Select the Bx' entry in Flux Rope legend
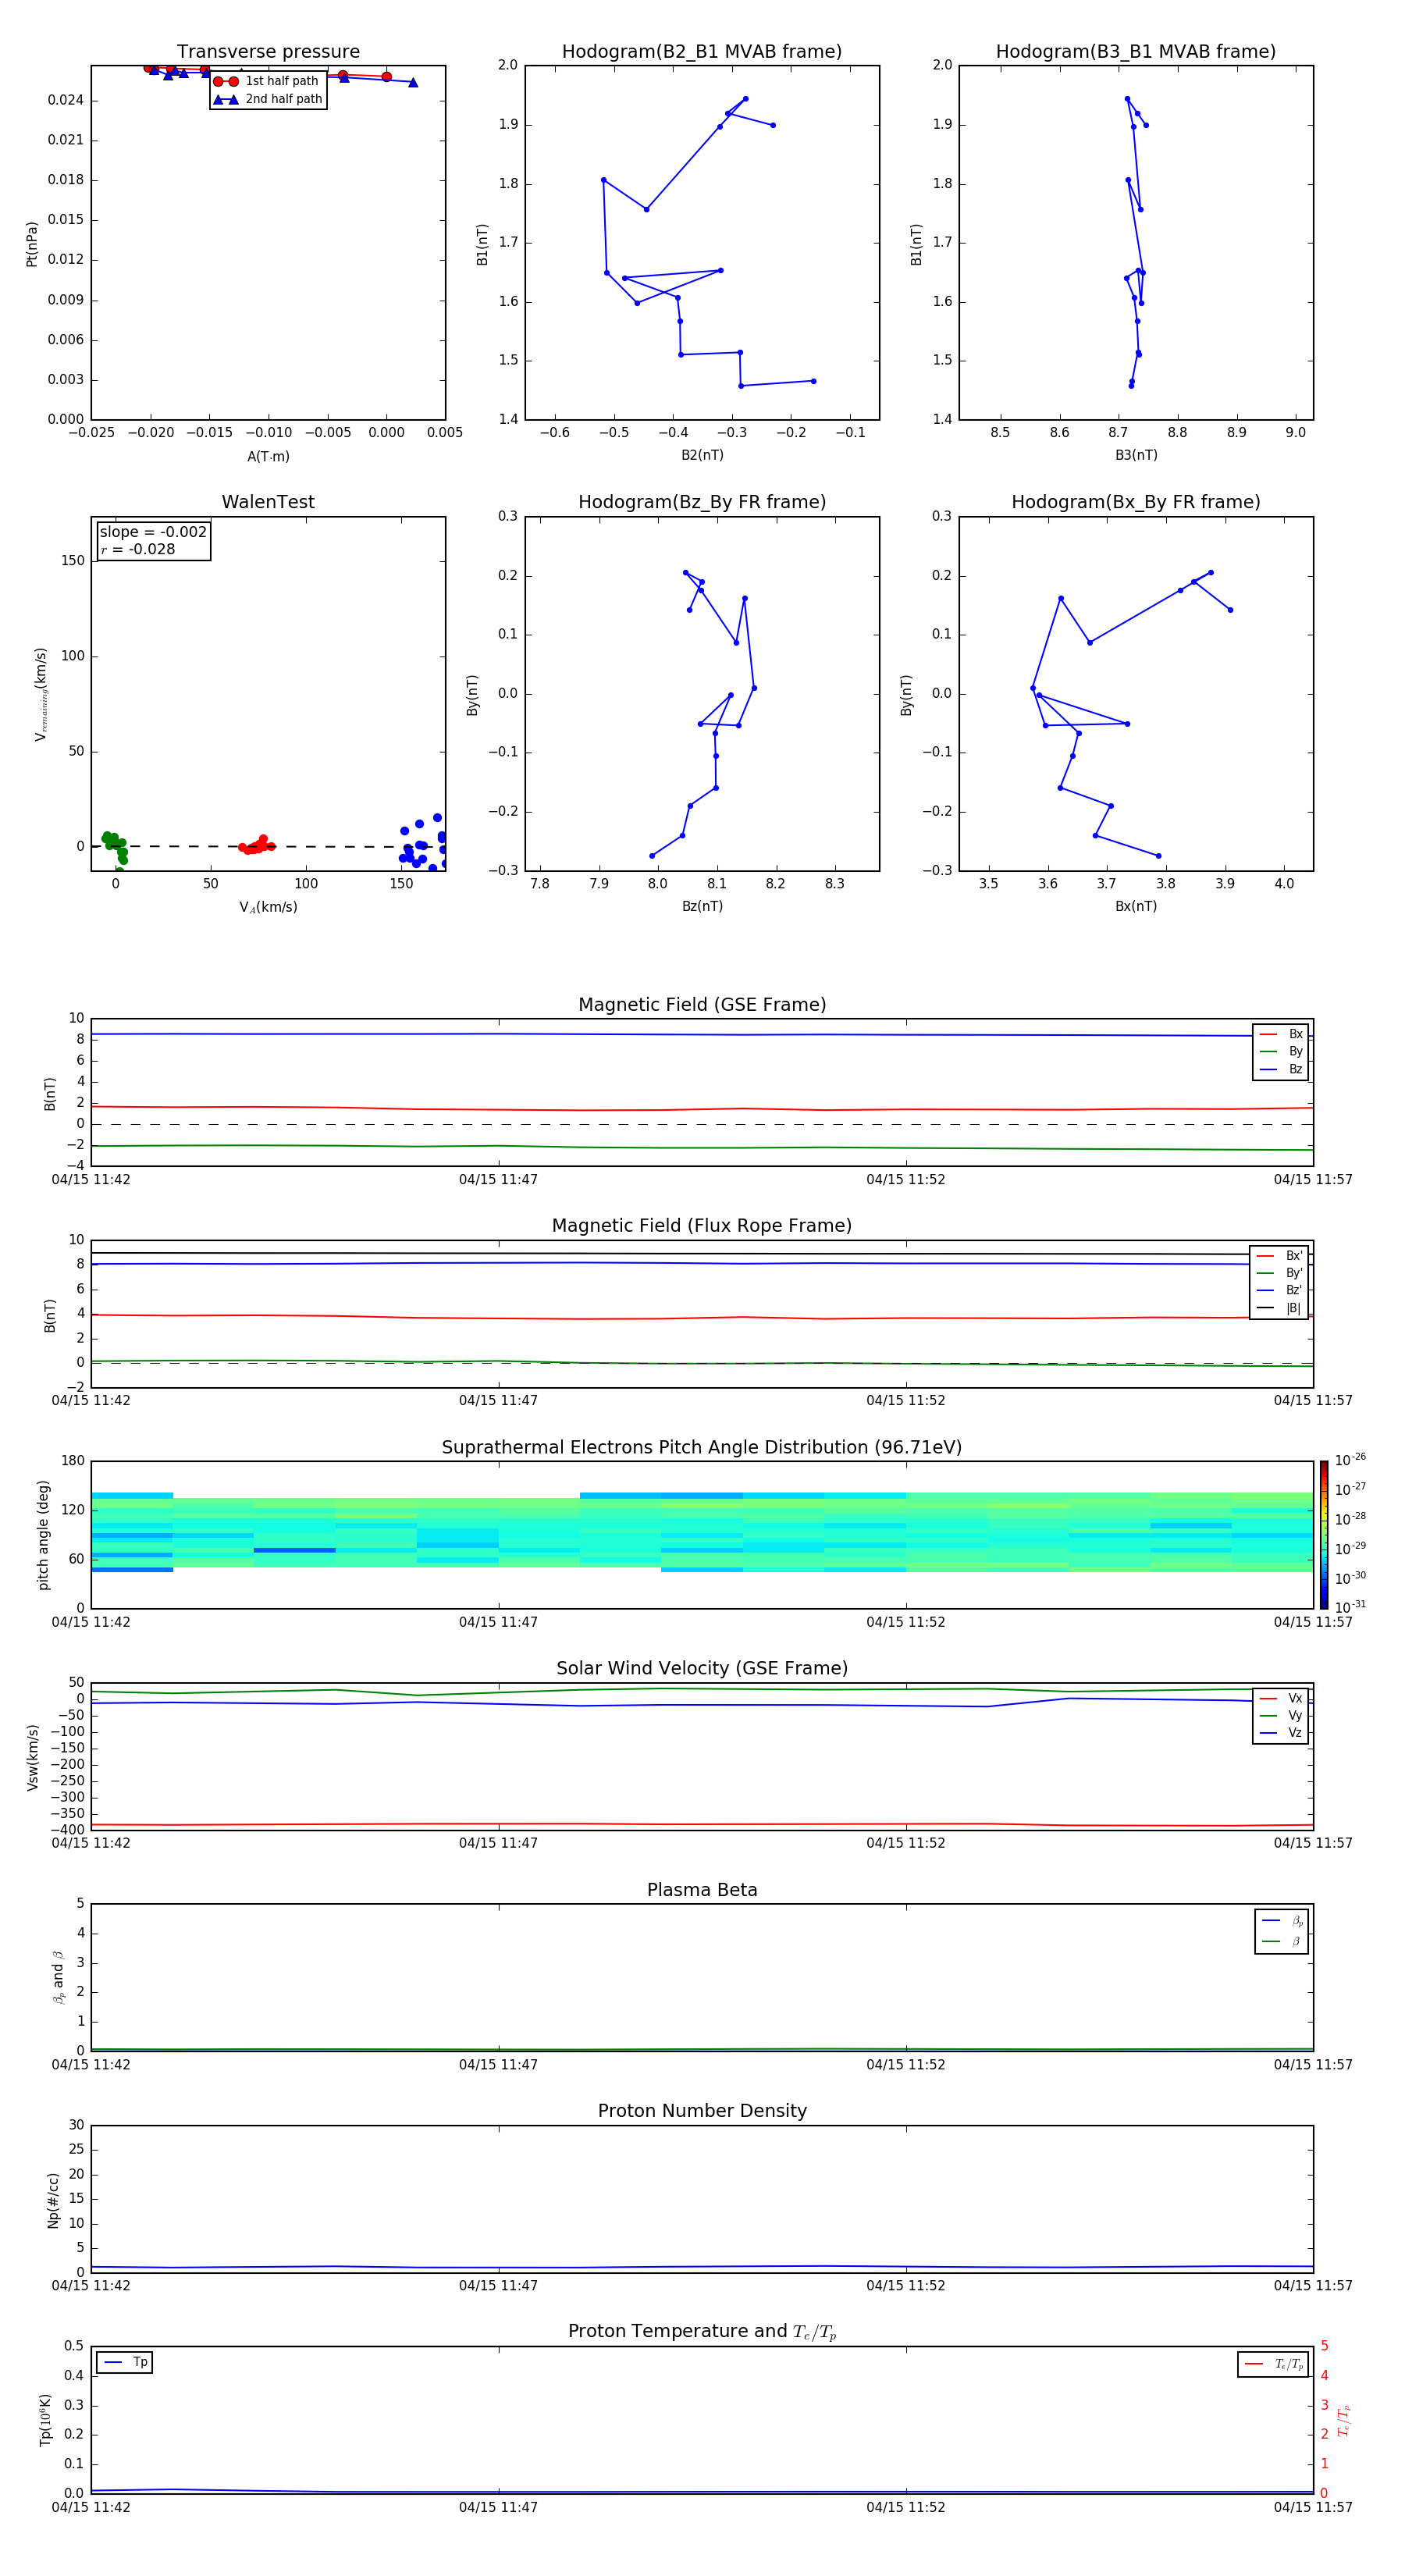 (1279, 1256)
